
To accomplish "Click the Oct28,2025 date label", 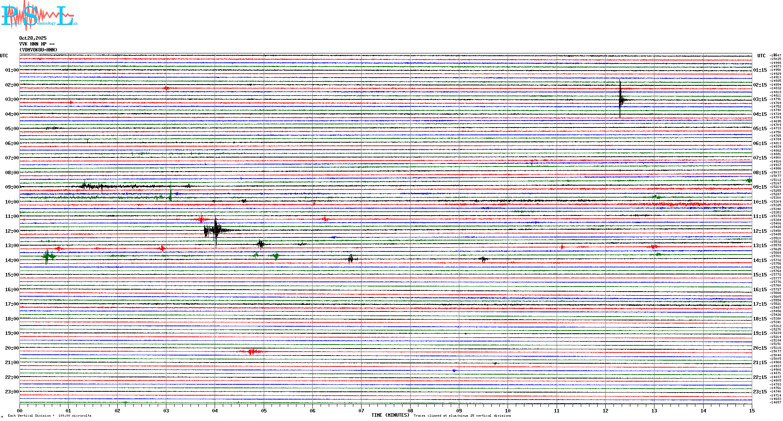I will 33,38.
